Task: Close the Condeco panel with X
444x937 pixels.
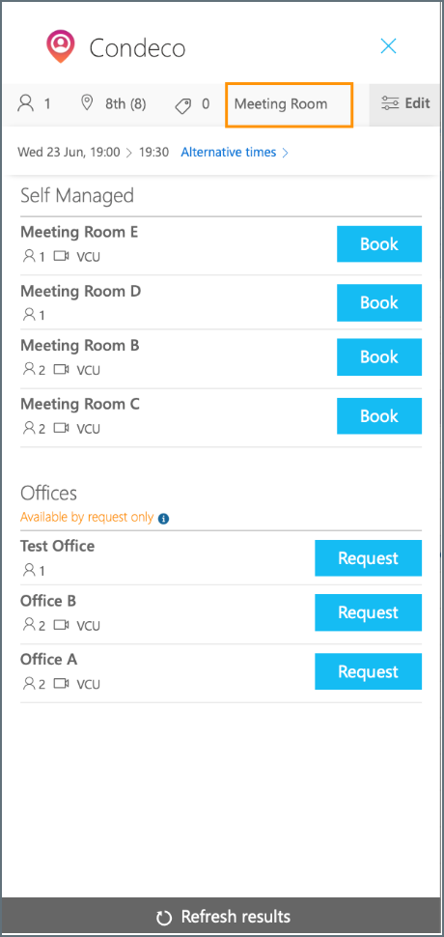Action: pos(388,46)
